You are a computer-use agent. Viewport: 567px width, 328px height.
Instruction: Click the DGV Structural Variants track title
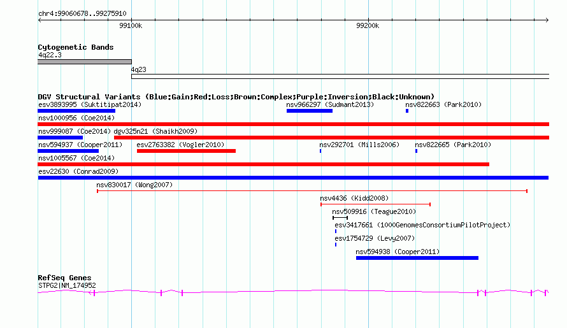point(236,97)
